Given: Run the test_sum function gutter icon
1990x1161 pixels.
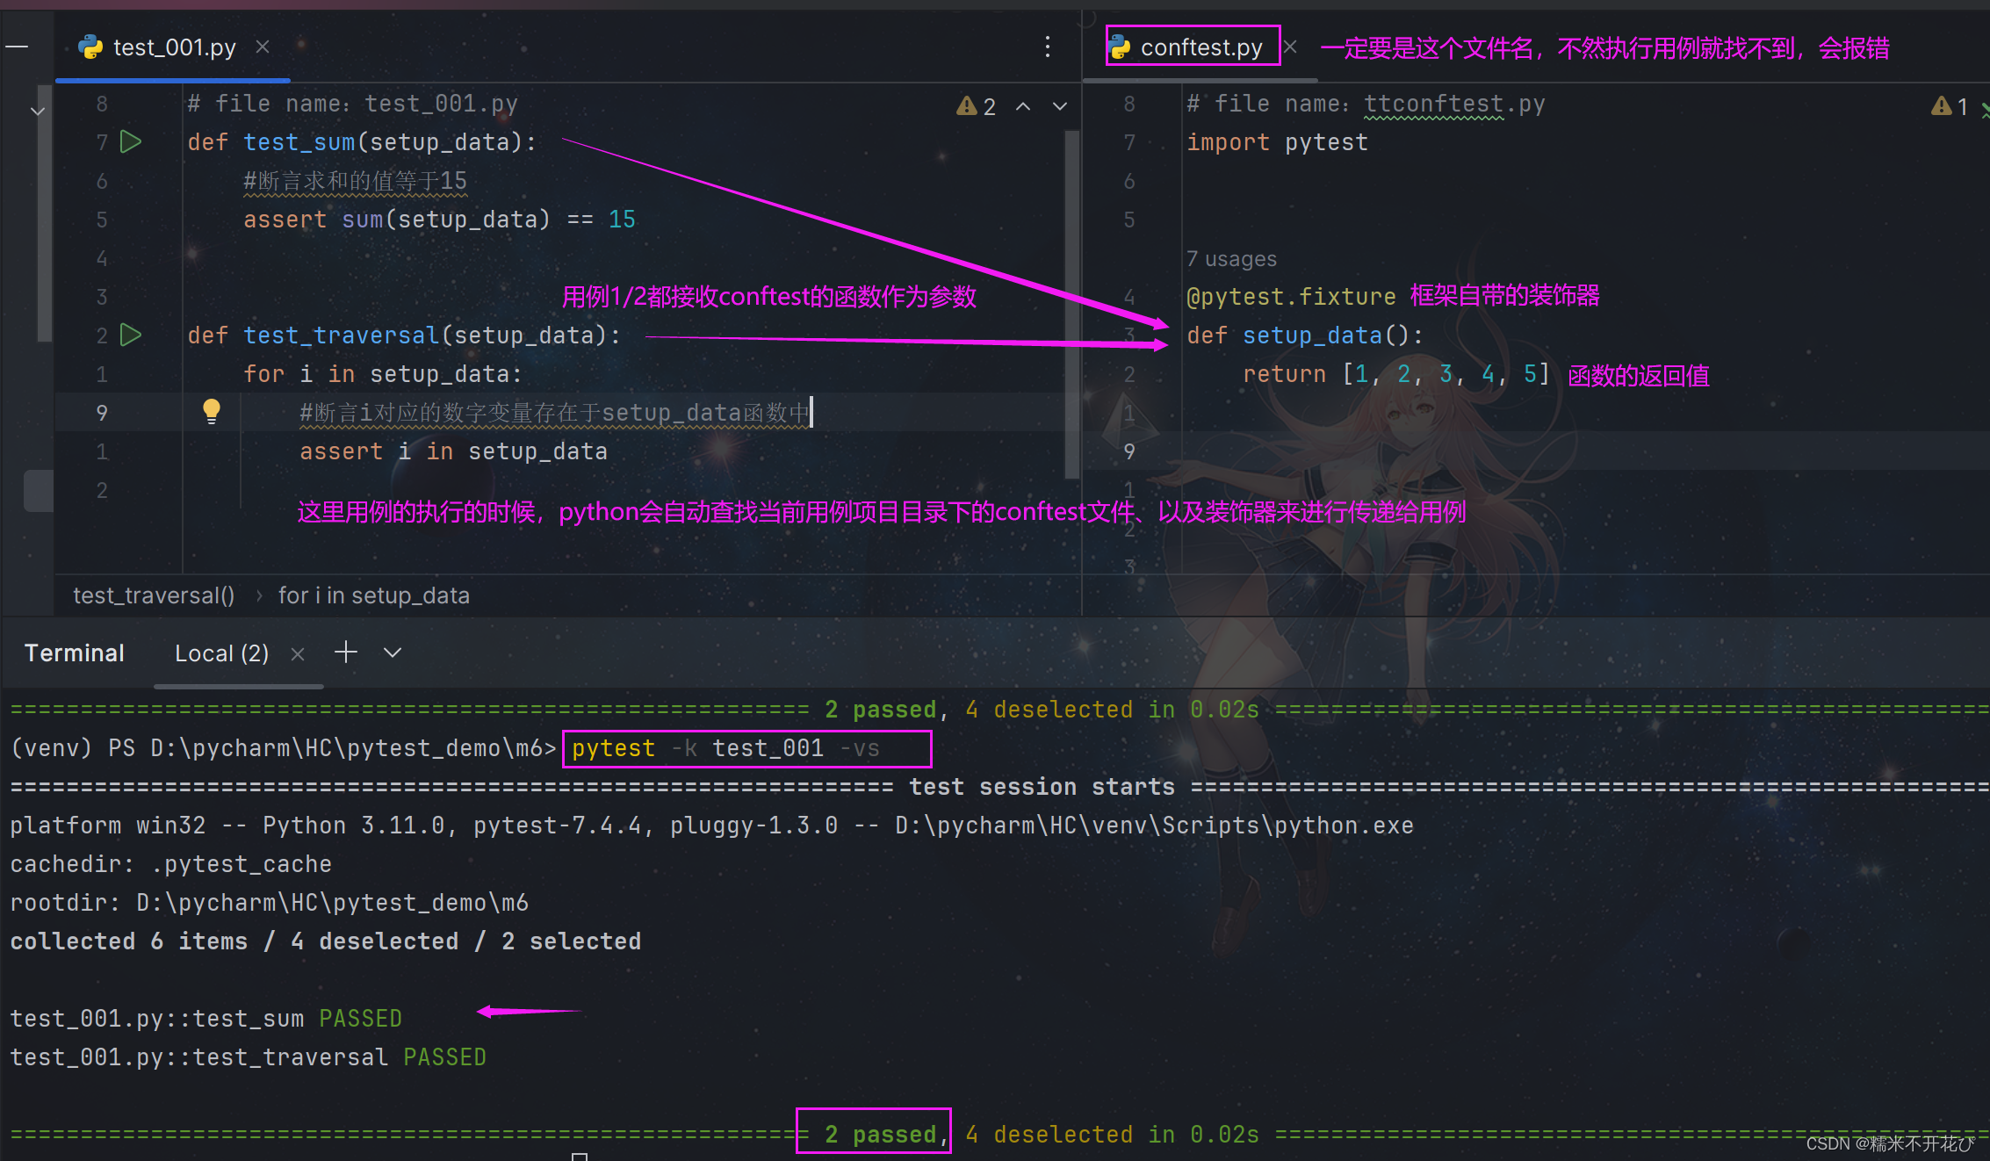Looking at the screenshot, I should [131, 141].
